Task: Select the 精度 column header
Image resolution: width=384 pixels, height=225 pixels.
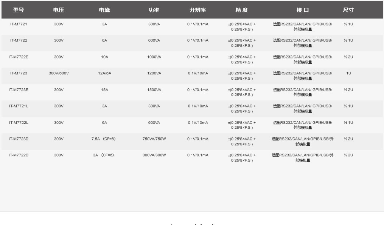Action: tap(242, 10)
